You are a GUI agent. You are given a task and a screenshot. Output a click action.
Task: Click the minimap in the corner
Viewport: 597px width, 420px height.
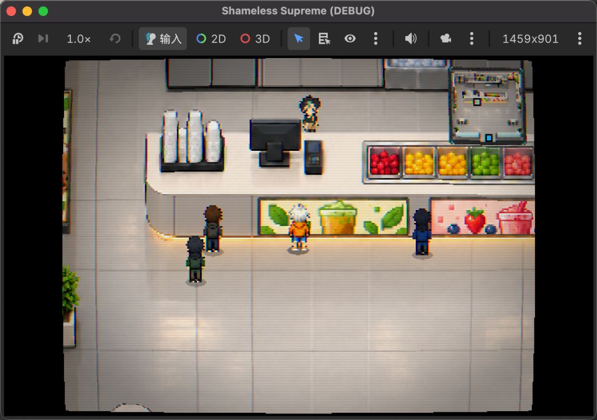coord(488,106)
